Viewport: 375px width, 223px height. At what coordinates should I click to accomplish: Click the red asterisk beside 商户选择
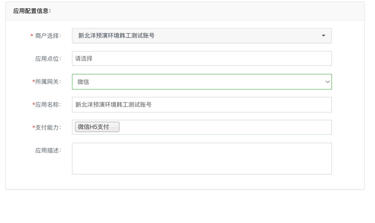32,36
